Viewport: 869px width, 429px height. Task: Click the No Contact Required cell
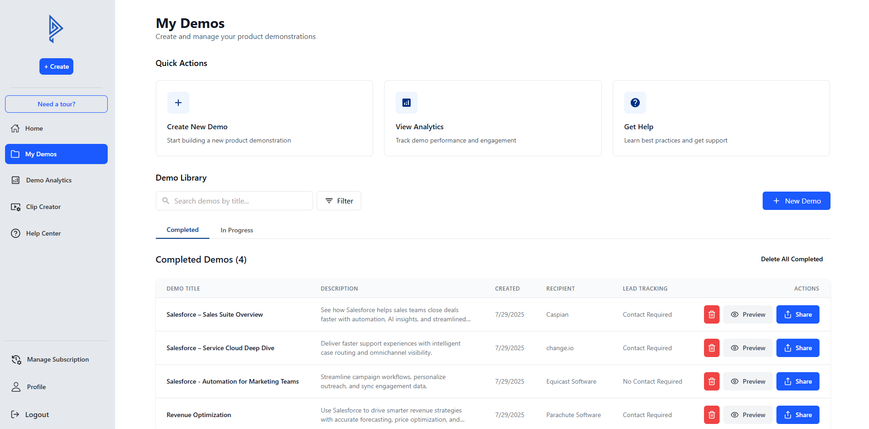[x=652, y=381]
